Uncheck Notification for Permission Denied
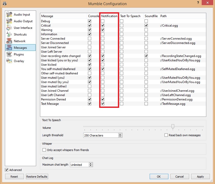The image size is (215, 184). [103, 99]
